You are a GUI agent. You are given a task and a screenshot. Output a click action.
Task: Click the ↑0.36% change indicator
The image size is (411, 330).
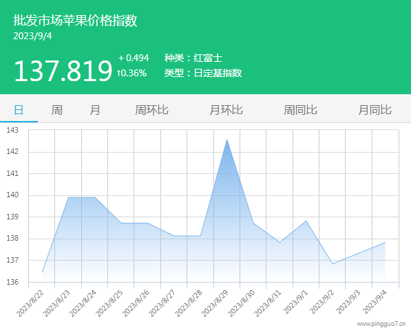pos(131,73)
